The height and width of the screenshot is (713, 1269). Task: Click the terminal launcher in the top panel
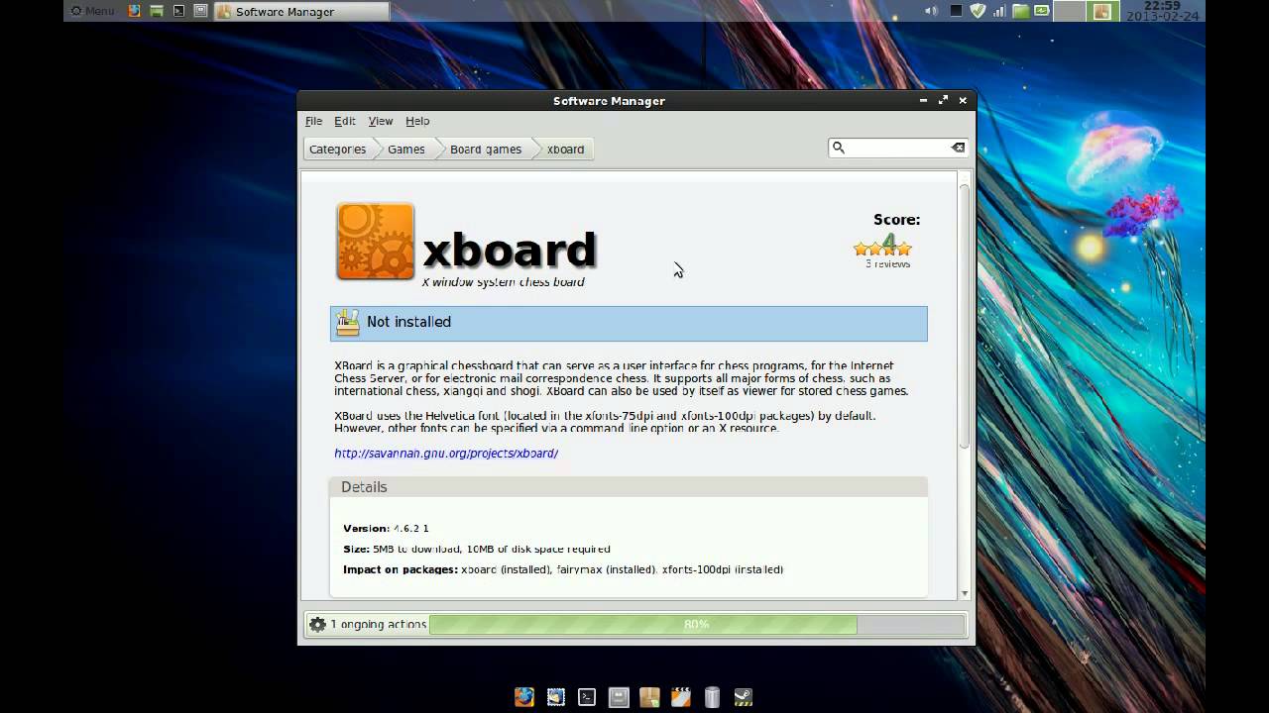click(178, 11)
